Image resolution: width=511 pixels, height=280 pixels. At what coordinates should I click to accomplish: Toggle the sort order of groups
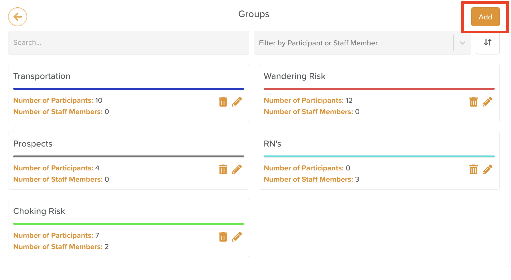tap(488, 42)
